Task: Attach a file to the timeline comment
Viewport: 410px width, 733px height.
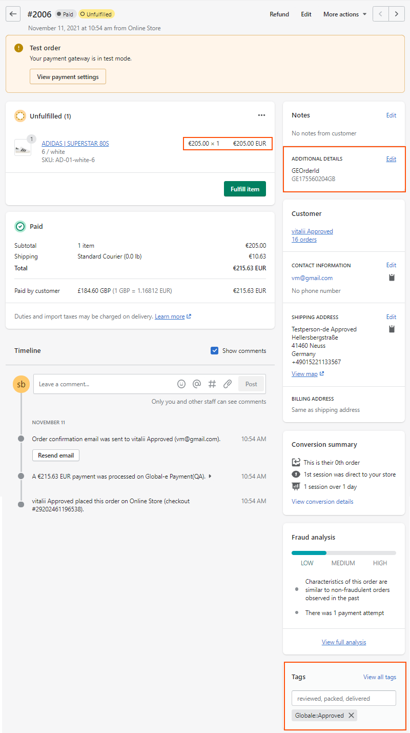Action: 227,384
